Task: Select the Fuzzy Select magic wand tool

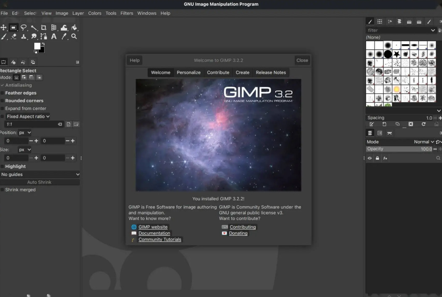Action: pos(34,27)
